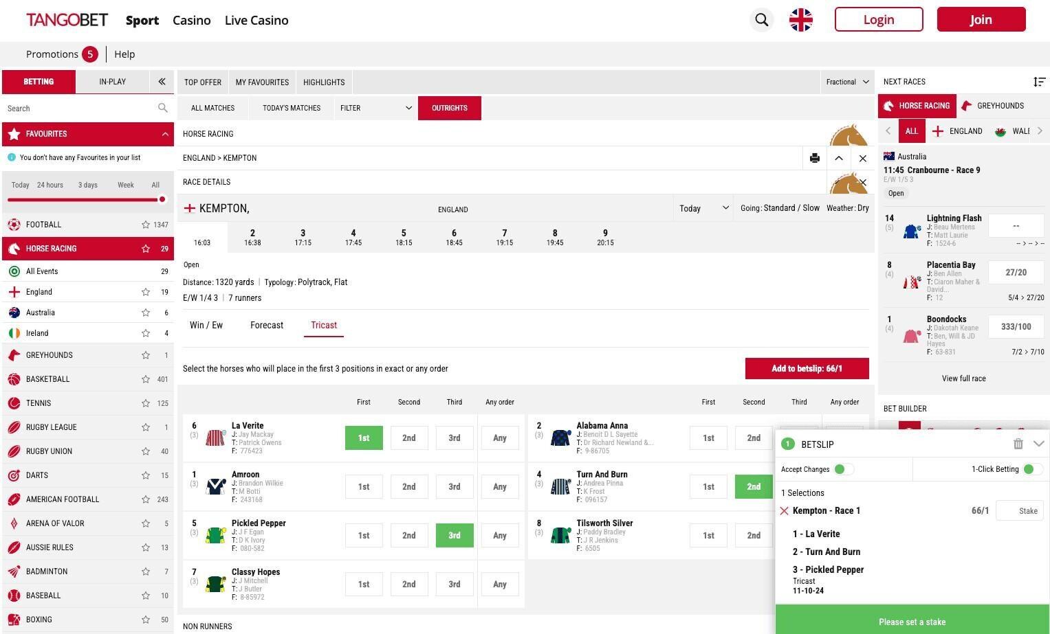Open the search magnifier in the header
This screenshot has width=1050, height=634.
point(761,20)
